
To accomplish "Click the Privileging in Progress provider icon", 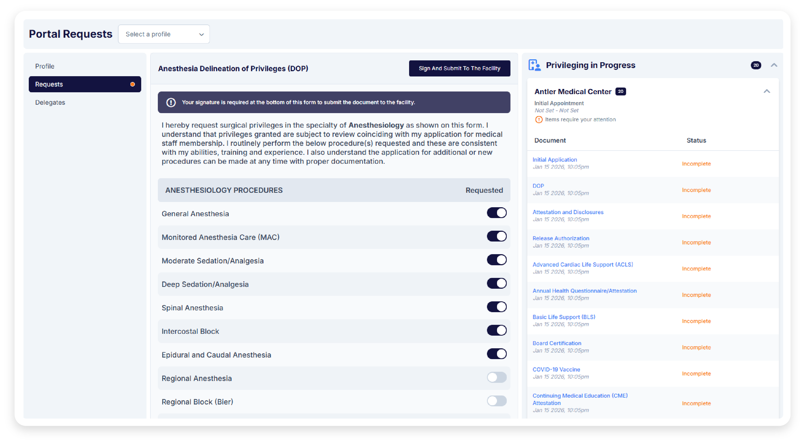I will (x=534, y=65).
